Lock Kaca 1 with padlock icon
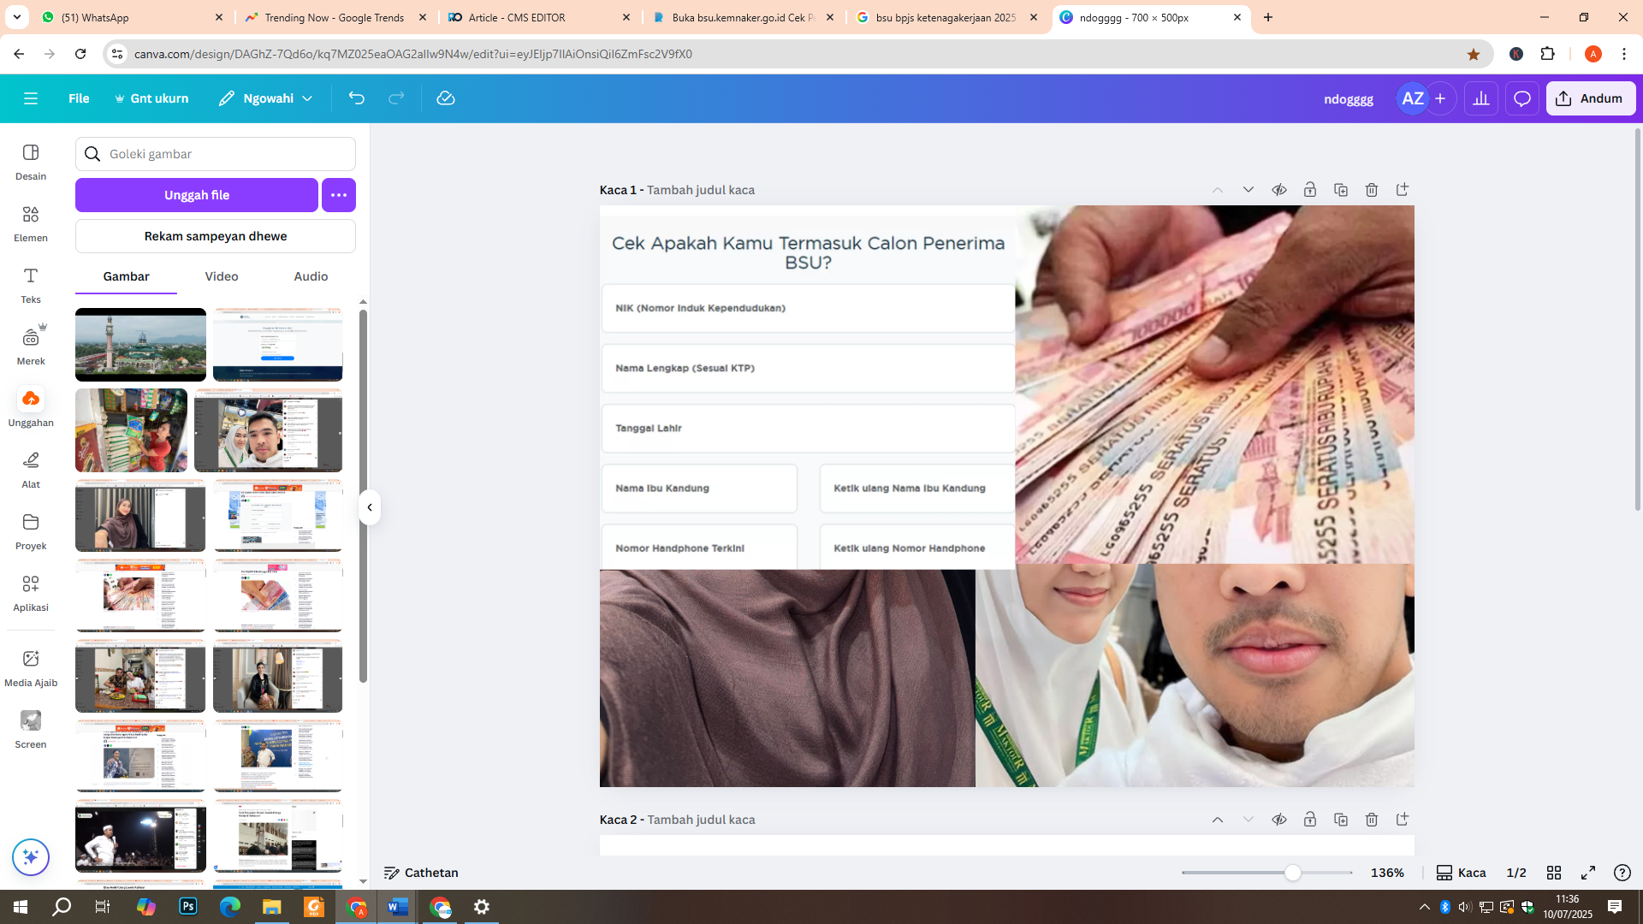 (1310, 190)
